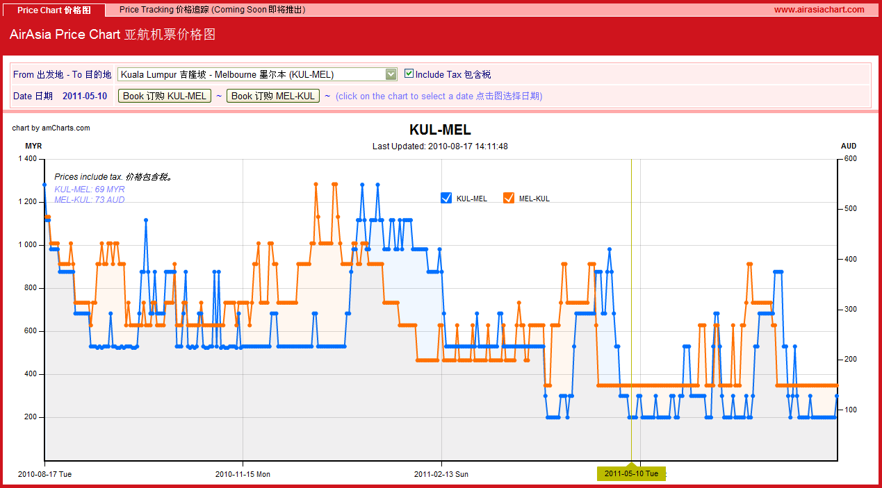Open the Price Tracking tab
Screen dimensions: 882x488
(x=212, y=10)
